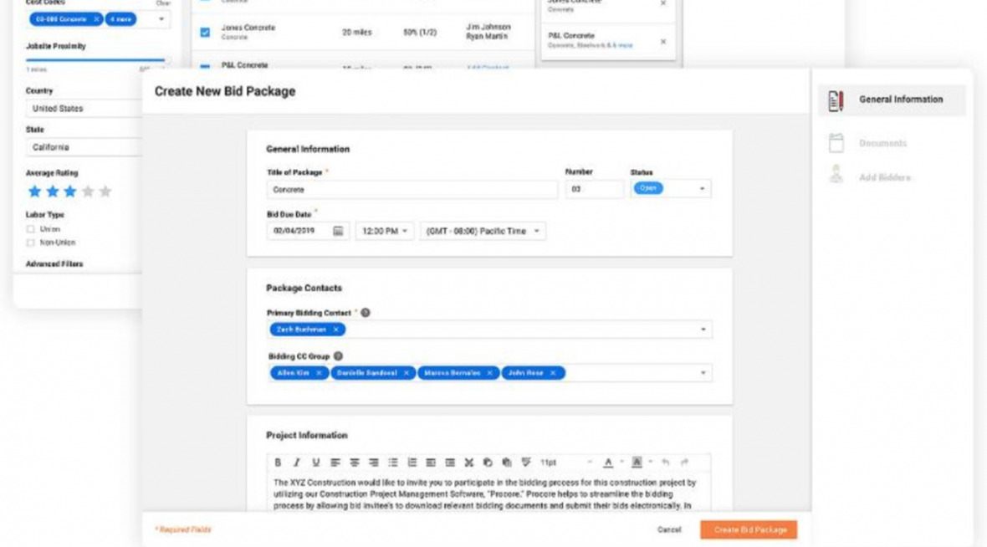
Task: Uncheck the Jones Concrete row checkbox
Action: [205, 32]
